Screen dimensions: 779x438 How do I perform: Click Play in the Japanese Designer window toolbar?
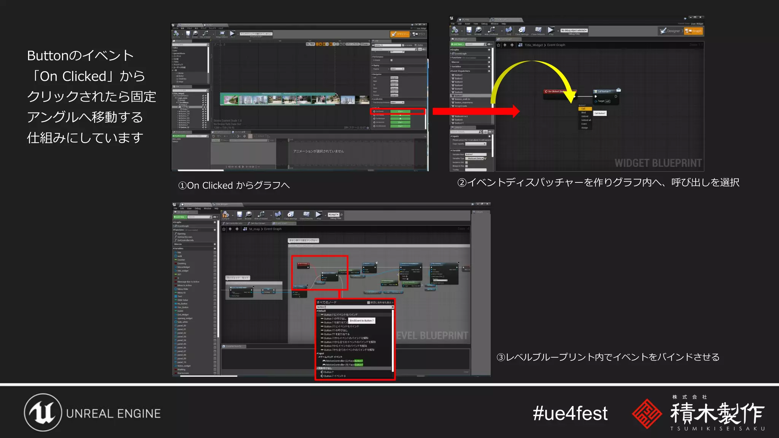click(232, 34)
